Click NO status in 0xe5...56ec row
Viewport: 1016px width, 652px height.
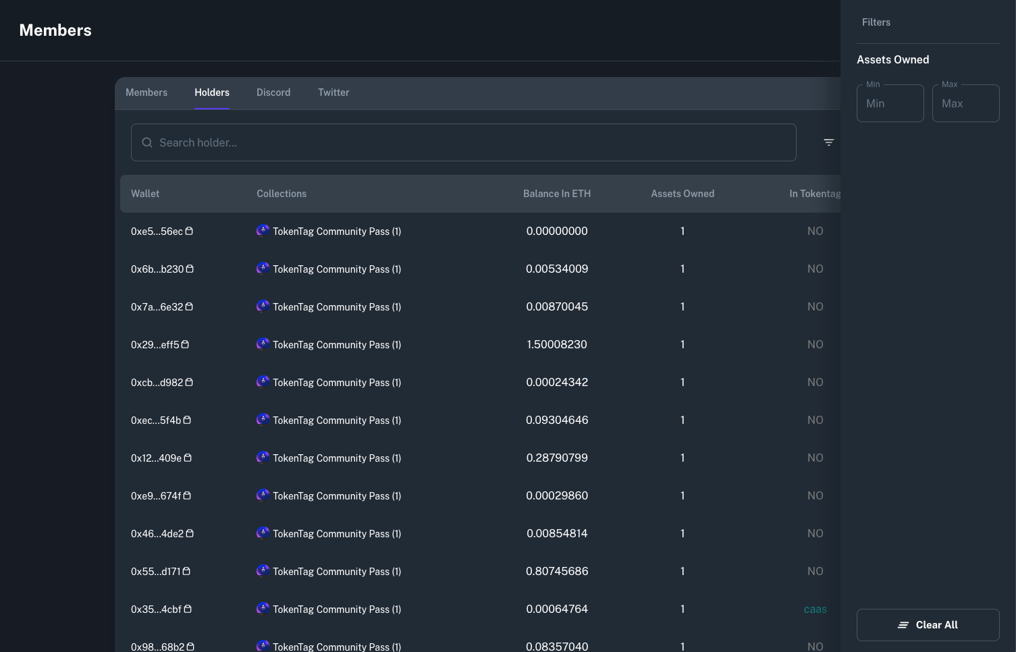click(x=815, y=231)
